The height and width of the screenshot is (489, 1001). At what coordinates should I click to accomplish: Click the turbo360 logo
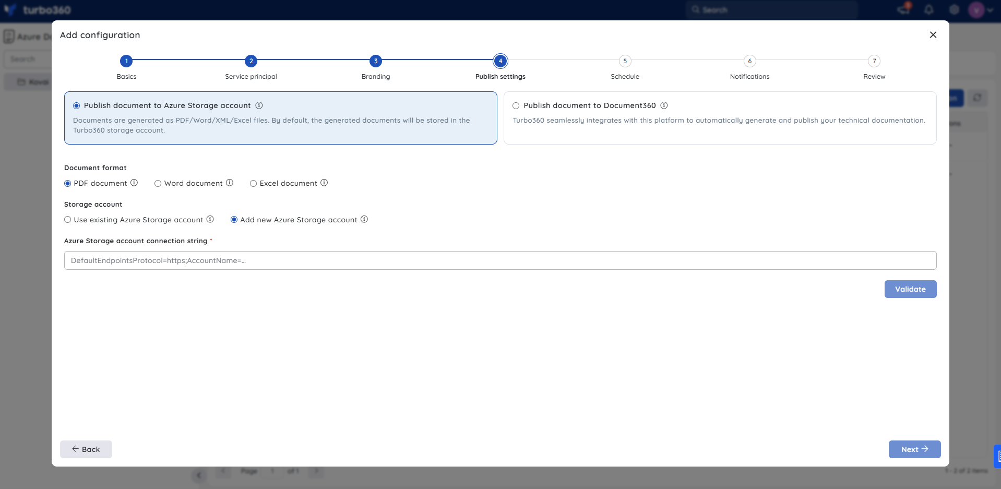(x=38, y=10)
